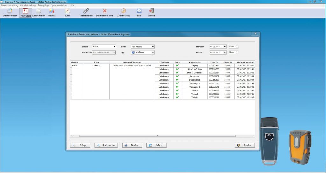The height and width of the screenshot is (173, 326).
Task: Open the Karte toolbar icon
Action: point(67,12)
